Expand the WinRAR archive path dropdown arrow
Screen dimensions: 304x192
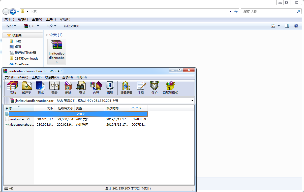[x=192, y=101]
